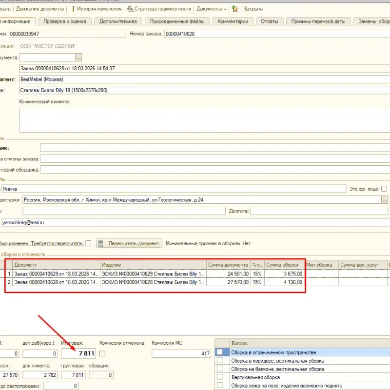
Task: Open the Присоединенные файлы tab
Action: point(177,21)
